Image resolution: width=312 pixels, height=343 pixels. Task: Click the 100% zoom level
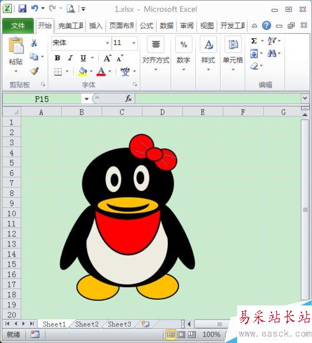tap(212, 334)
